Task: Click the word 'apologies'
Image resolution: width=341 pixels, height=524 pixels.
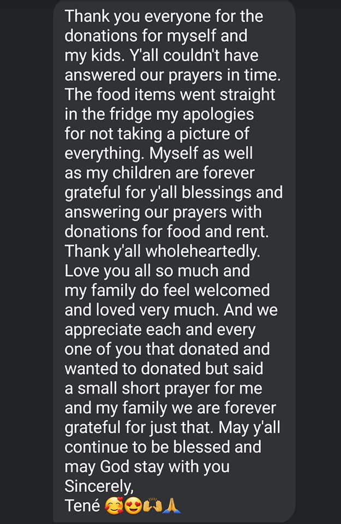Action: coord(218,114)
